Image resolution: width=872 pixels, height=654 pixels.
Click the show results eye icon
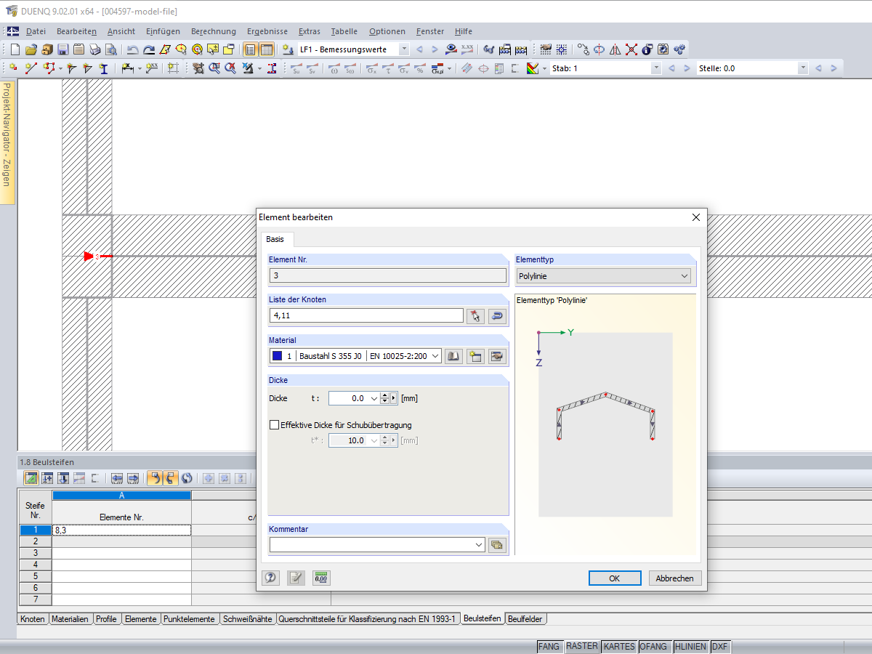(452, 49)
